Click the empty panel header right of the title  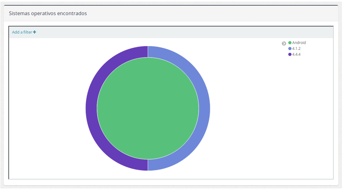tap(209, 13)
